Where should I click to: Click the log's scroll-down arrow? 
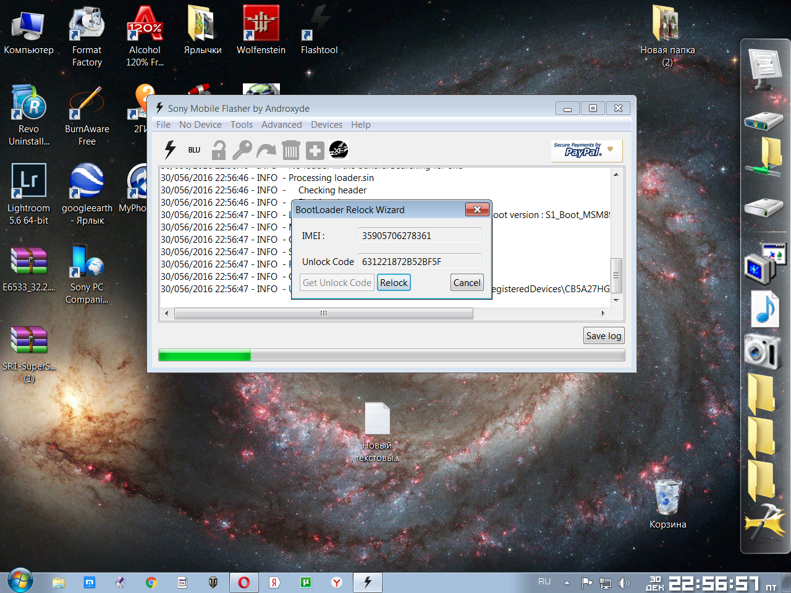tap(616, 300)
